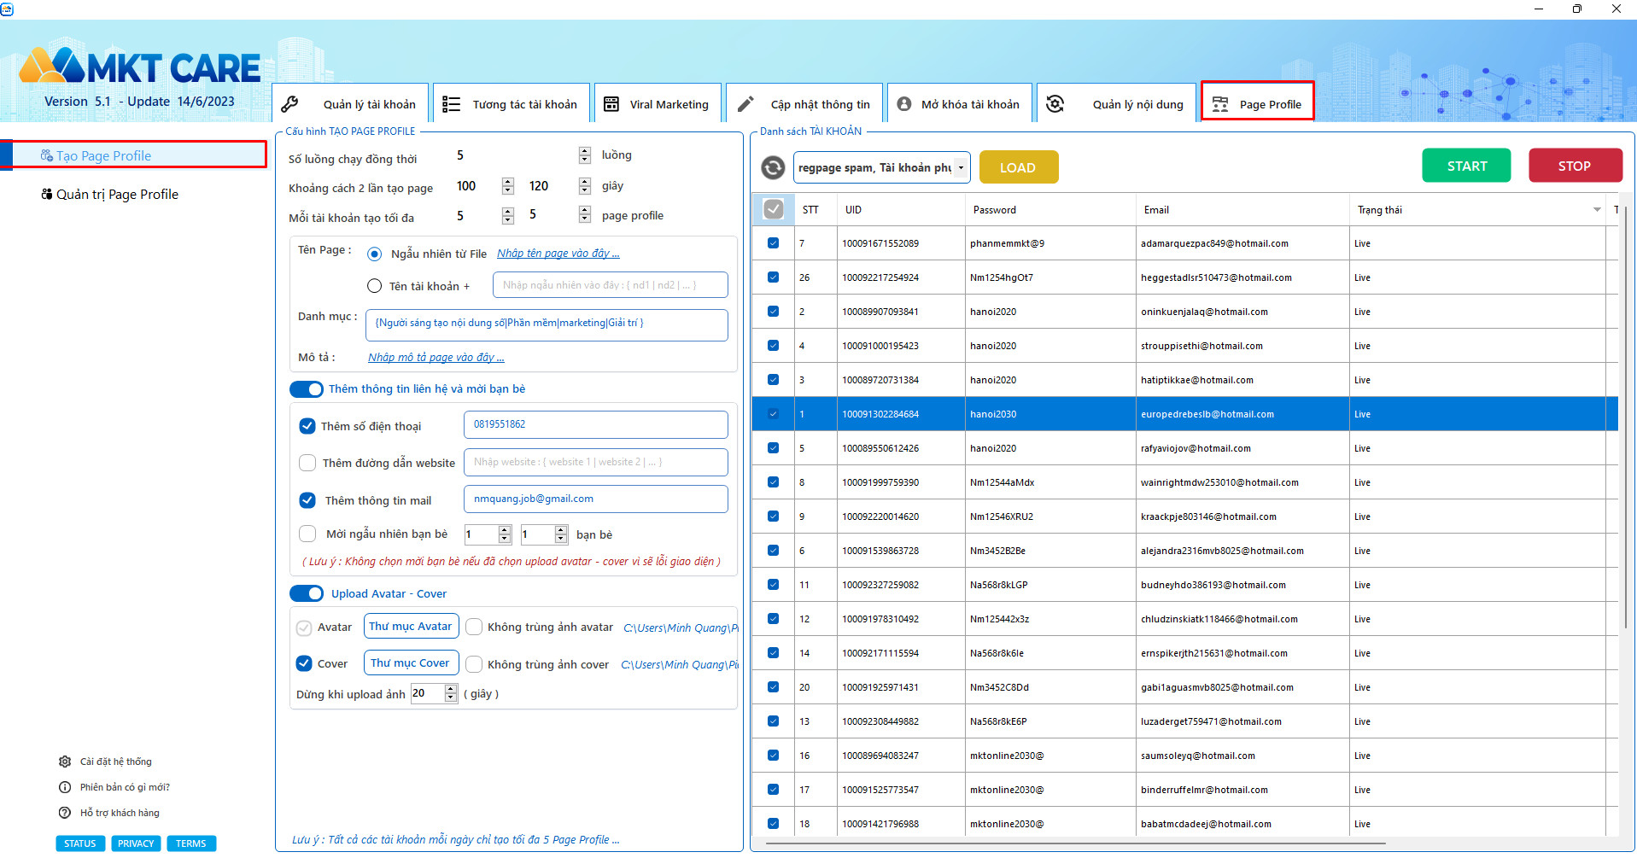The height and width of the screenshot is (858, 1637).
Task: Open the Tương tác tài khoản tab
Action: coord(512,104)
